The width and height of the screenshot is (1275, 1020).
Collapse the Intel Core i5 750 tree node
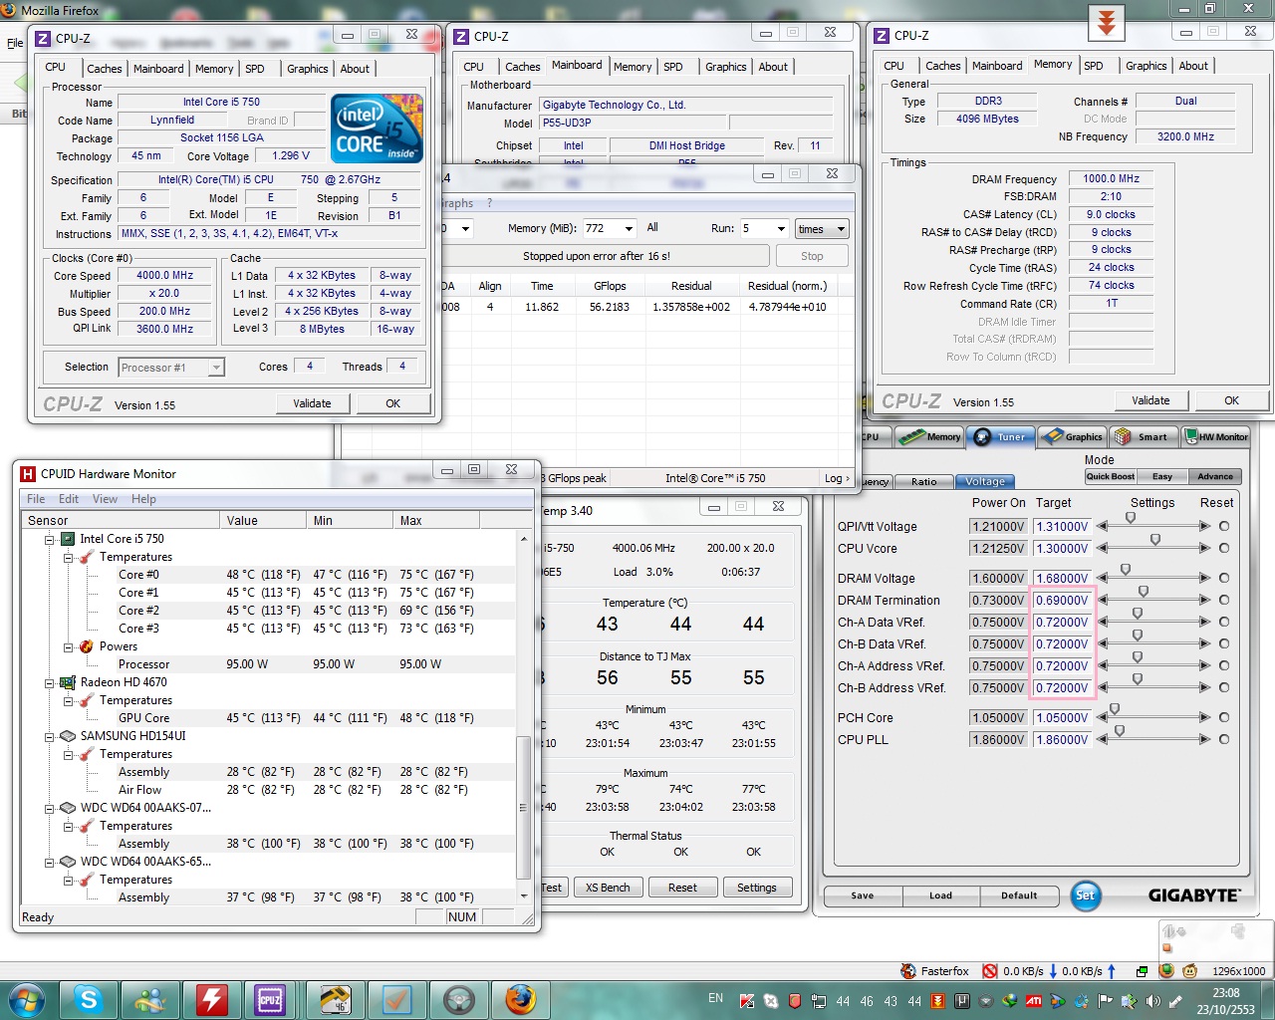point(49,539)
